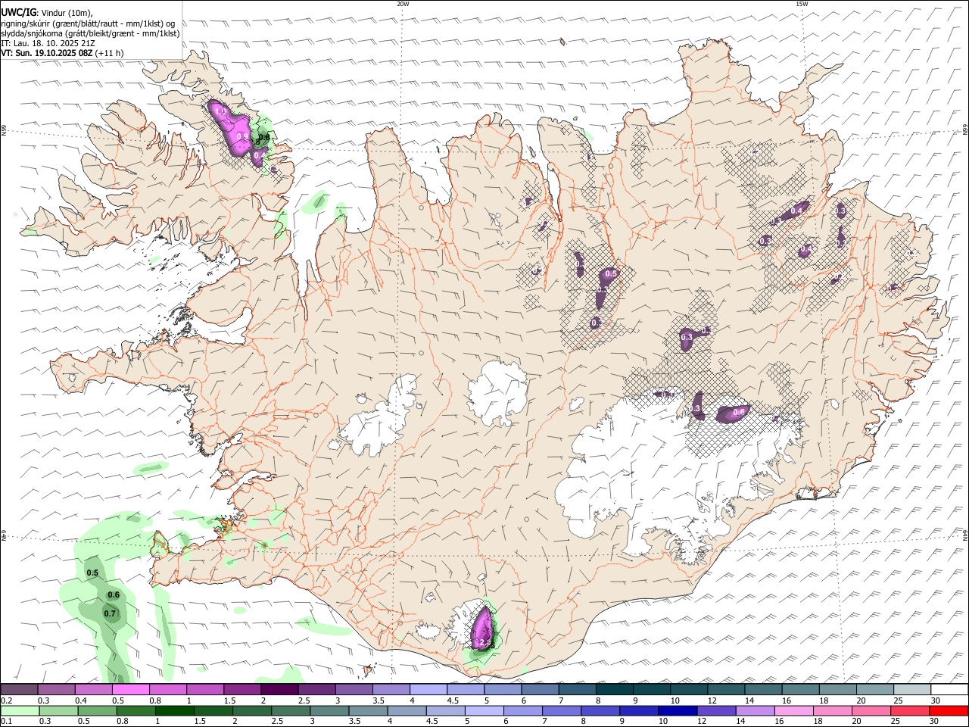Pick the light violet 14 swatch in bottom legend
This screenshot has width=969, height=727.
pos(755,710)
